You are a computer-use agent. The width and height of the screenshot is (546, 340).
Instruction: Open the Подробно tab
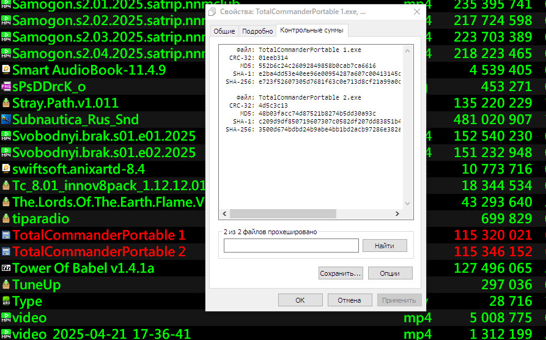coord(257,31)
